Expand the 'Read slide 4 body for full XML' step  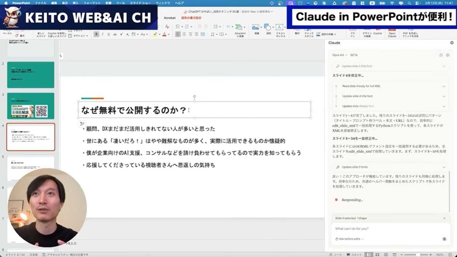[x=391, y=86]
